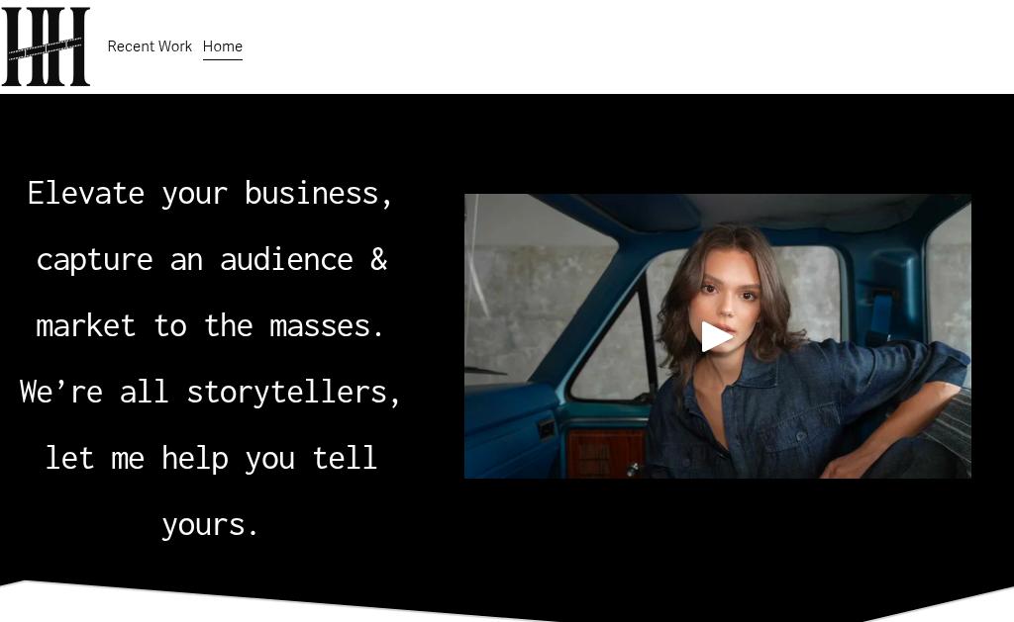
Task: Click the ampersand symbol in the headline
Action: click(379, 260)
